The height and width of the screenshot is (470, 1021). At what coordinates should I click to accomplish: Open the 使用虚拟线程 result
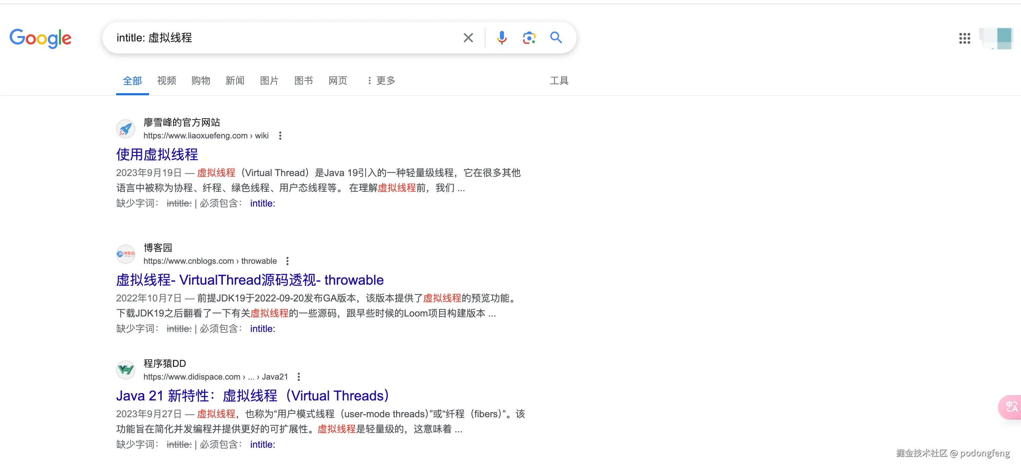(157, 154)
